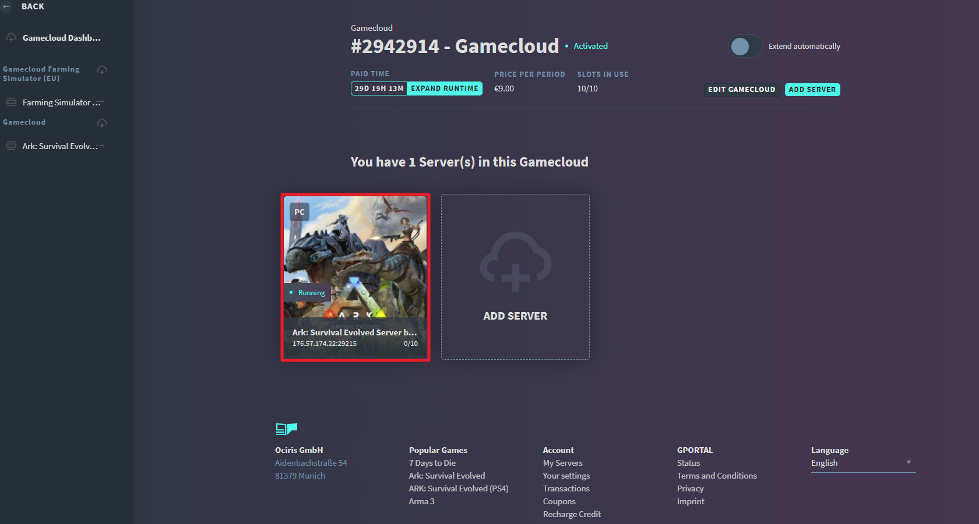Image resolution: width=979 pixels, height=524 pixels.
Task: Open the My Servers link in footer
Action: 562,463
